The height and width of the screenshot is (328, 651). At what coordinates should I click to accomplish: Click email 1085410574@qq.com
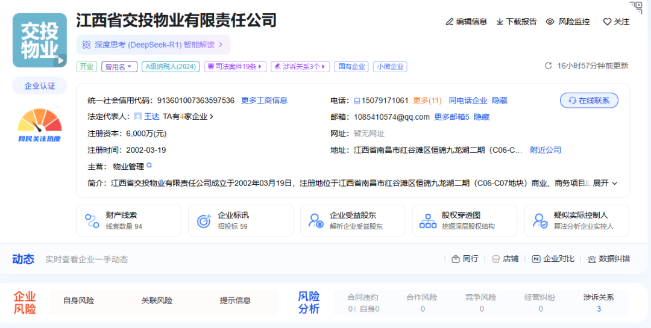coord(392,117)
